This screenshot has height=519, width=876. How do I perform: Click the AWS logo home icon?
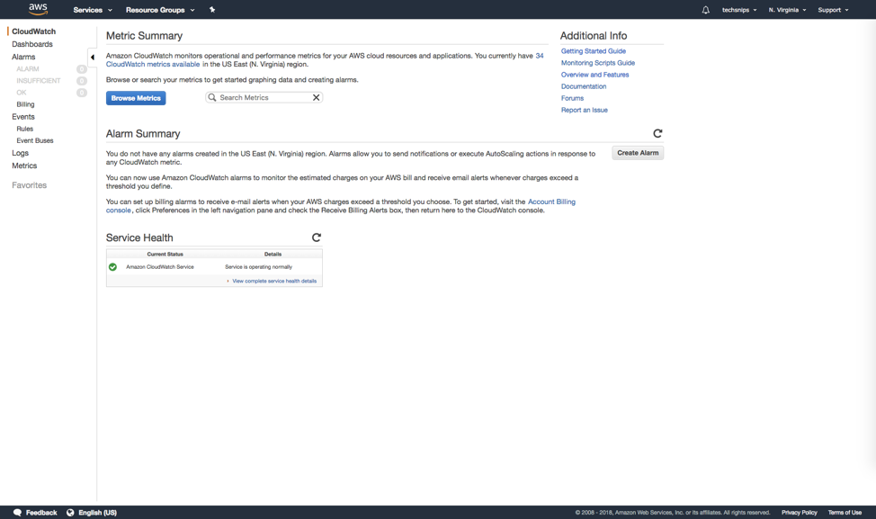(38, 9)
